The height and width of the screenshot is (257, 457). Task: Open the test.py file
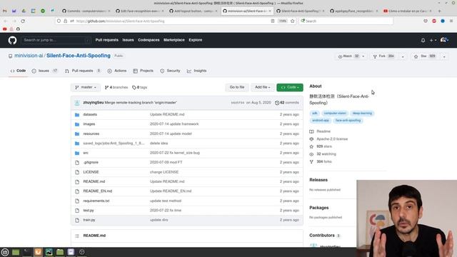[89, 211]
